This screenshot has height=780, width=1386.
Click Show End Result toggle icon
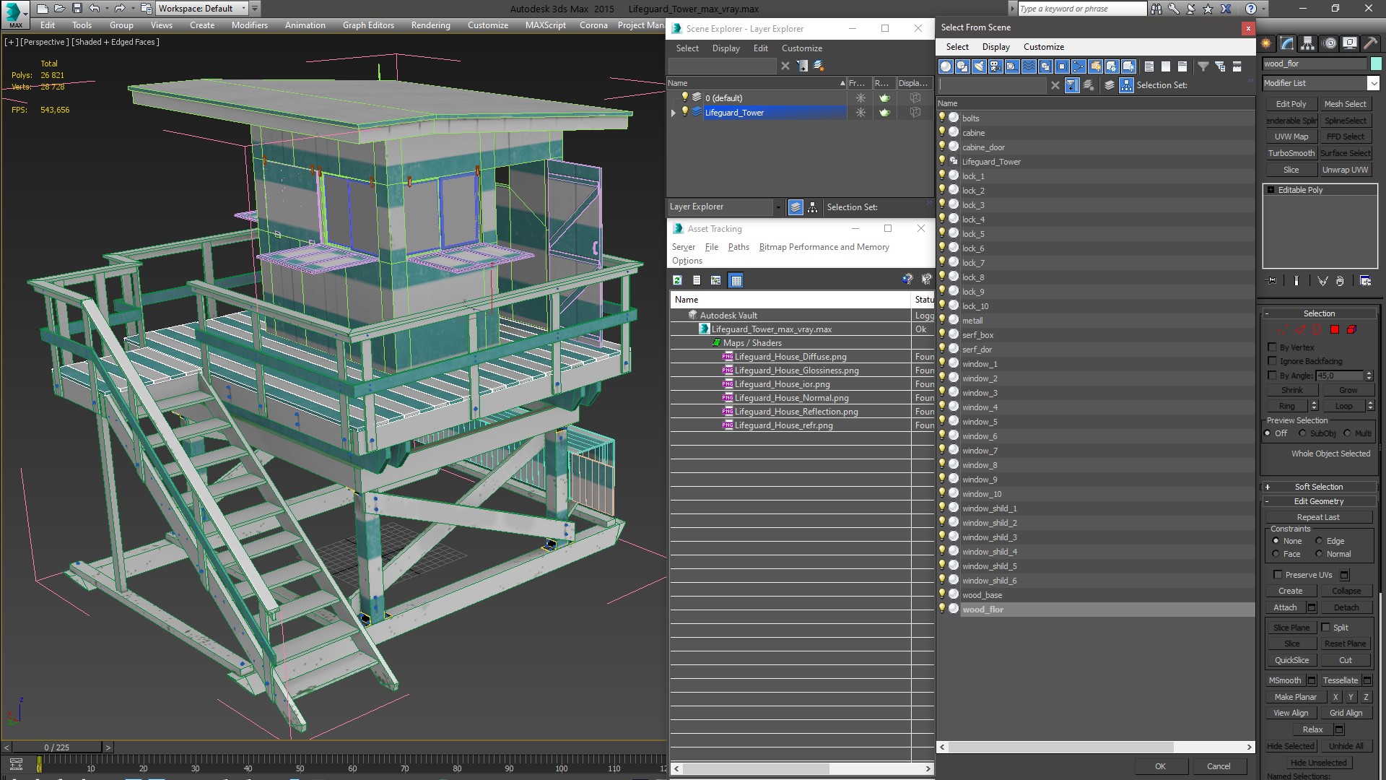(x=1296, y=280)
